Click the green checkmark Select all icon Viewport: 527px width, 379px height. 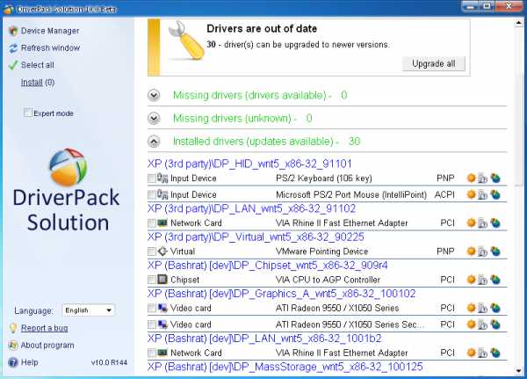(13, 65)
